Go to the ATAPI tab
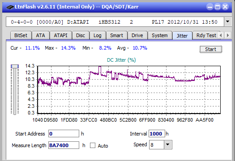This screenshot has width=235, height=161. tap(60, 35)
